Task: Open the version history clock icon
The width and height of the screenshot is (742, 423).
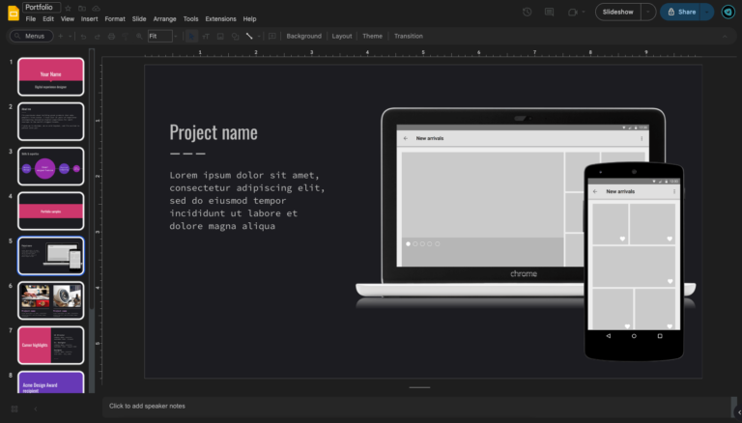Action: tap(527, 12)
